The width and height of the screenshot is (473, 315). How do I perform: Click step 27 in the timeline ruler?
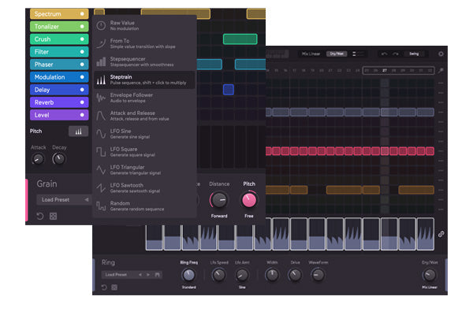point(384,70)
